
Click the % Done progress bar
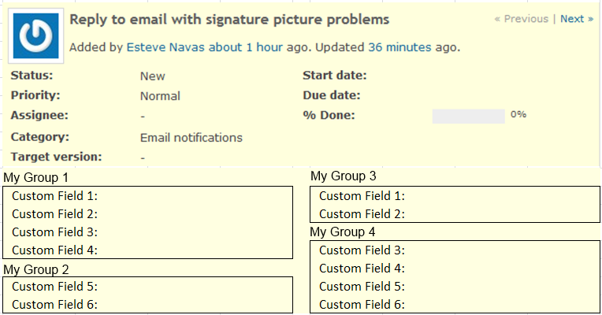pos(468,117)
